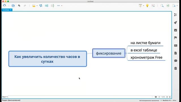
Task: Expand the more tools dropdown arrow
Action: [x=62, y=6]
